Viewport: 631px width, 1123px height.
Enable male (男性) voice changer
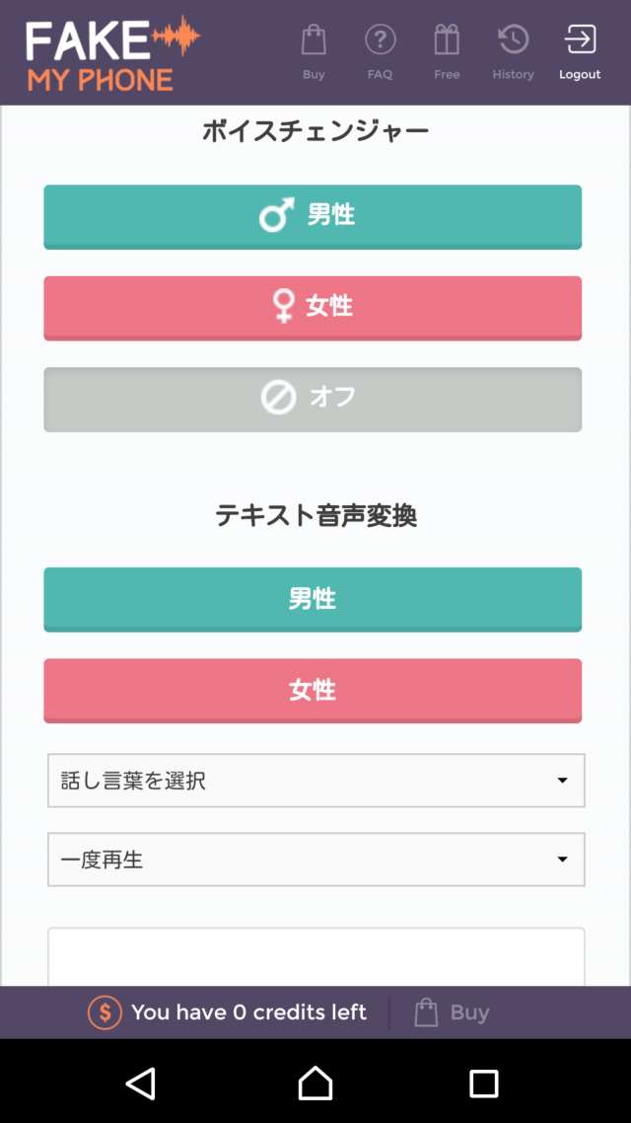coord(313,216)
